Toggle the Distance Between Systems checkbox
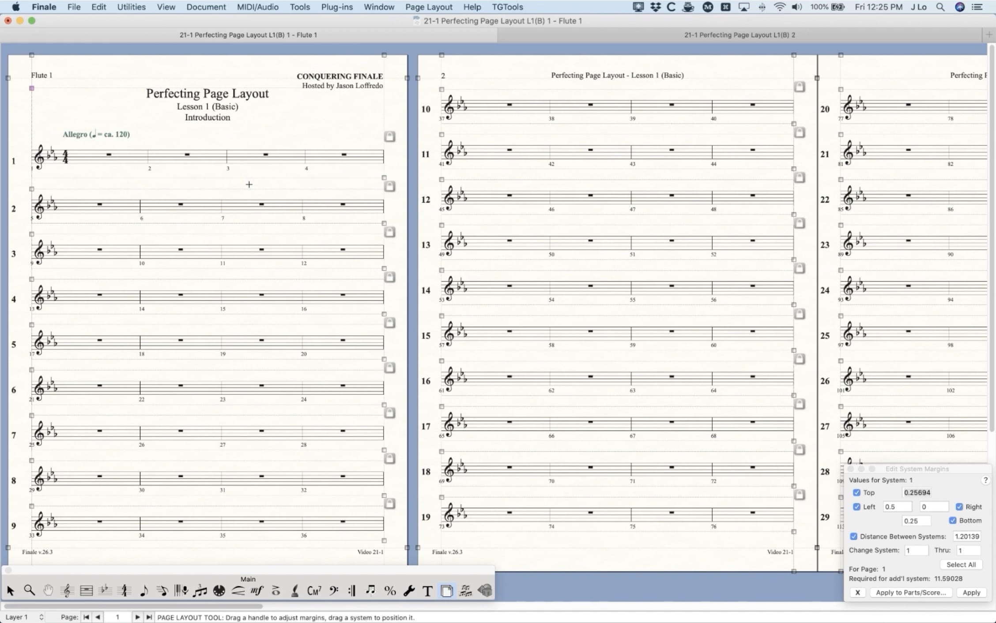Screen dimensions: 996x623 pyautogui.click(x=854, y=536)
